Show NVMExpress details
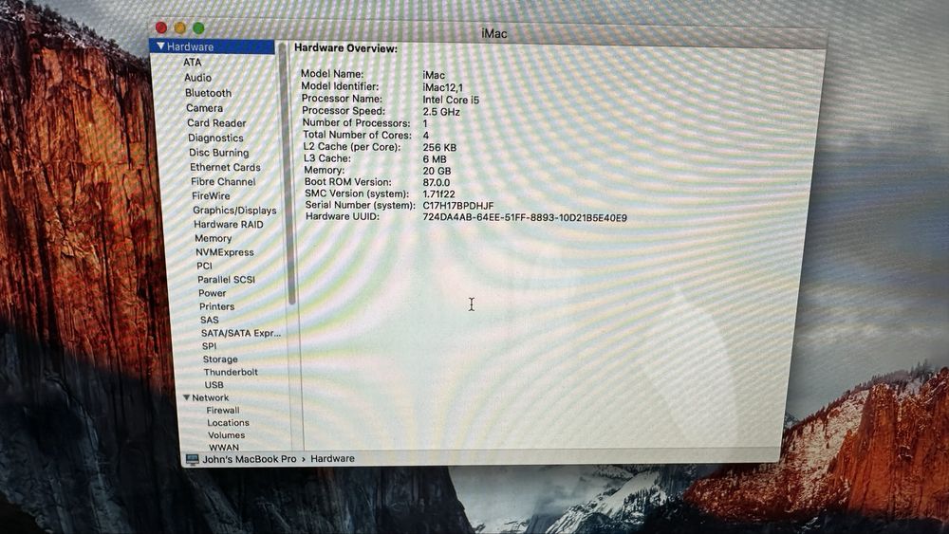Screen dimensions: 949x534 [225, 252]
